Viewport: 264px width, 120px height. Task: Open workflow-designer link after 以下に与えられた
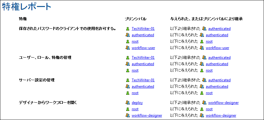221,115
